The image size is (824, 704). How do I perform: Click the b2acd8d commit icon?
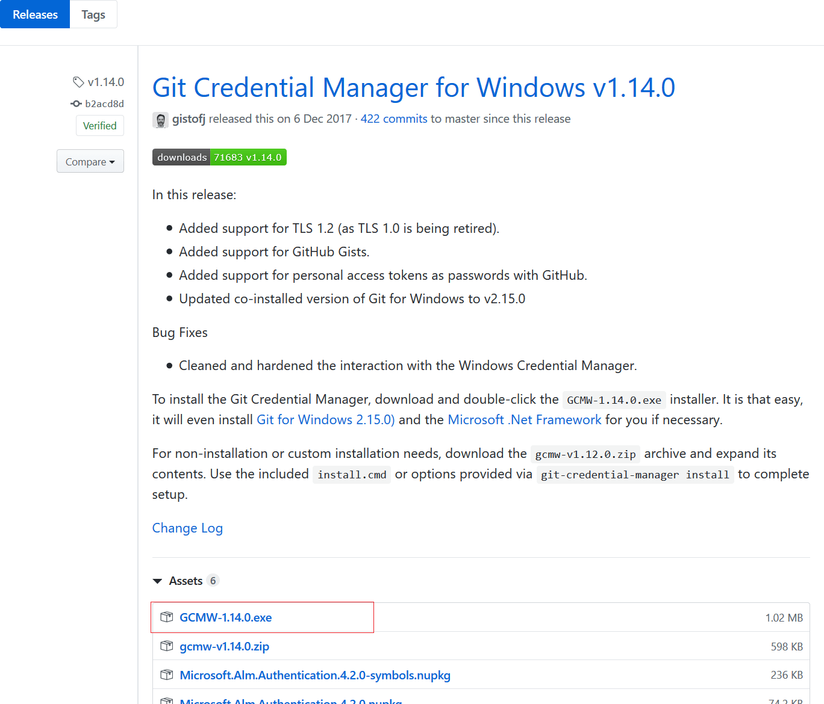coord(76,103)
